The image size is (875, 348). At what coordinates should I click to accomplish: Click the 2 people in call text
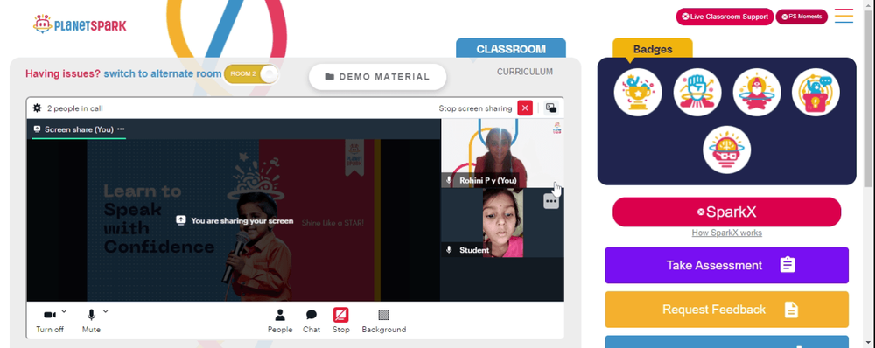(x=74, y=108)
